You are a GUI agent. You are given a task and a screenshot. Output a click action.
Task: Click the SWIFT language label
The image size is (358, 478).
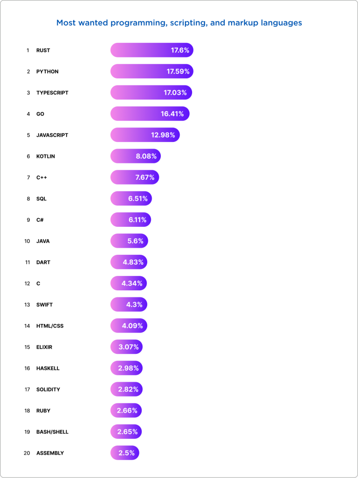pyautogui.click(x=44, y=305)
